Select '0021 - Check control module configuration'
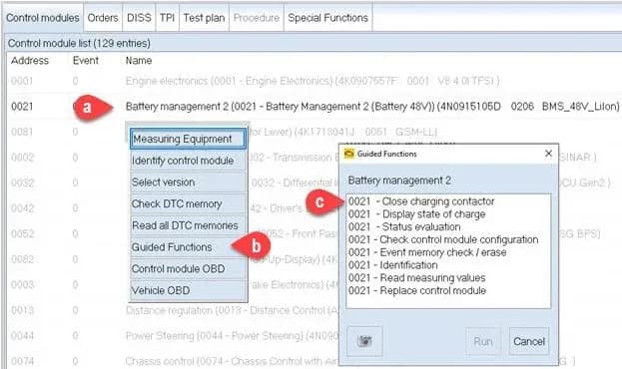The height and width of the screenshot is (369, 622). point(443,239)
